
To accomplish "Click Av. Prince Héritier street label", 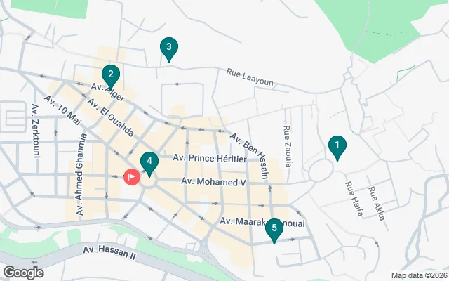I will tap(210, 158).
